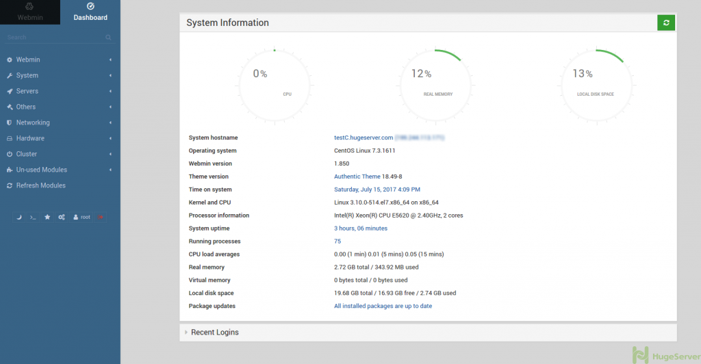Toggle night mode moon icon
The image size is (701, 364).
coord(18,217)
